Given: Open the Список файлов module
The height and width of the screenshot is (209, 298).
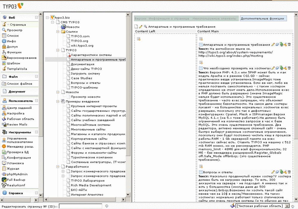Looking at the screenshot, I should coord(19,83).
